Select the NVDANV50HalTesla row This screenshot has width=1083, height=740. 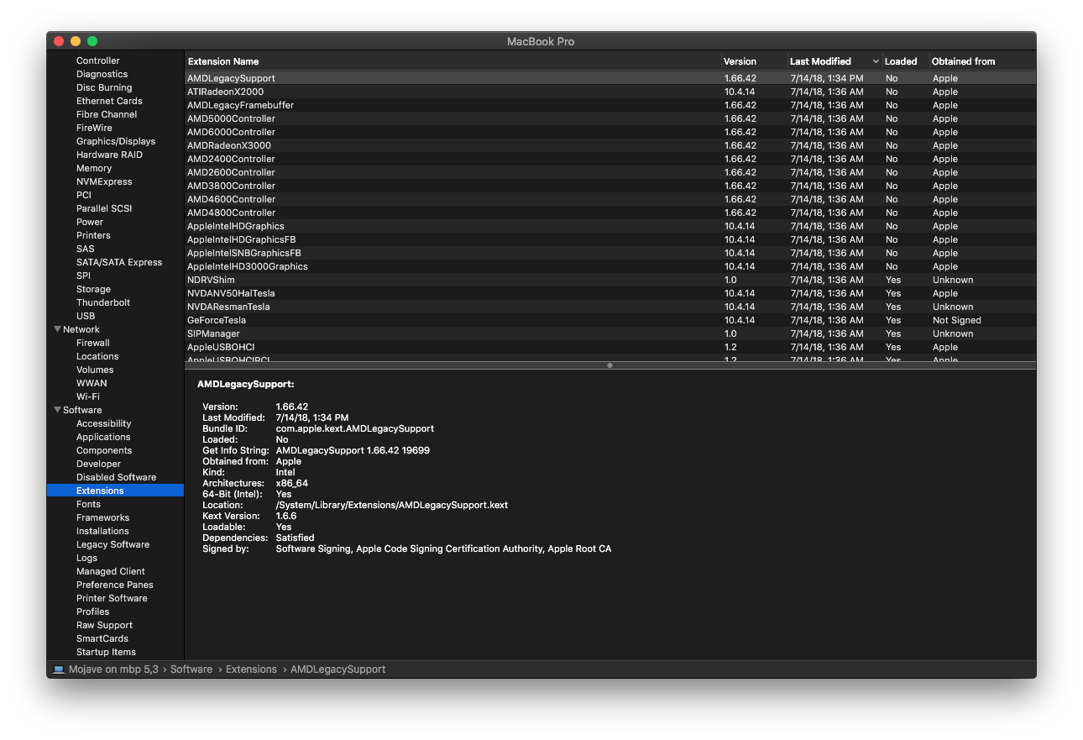click(610, 293)
